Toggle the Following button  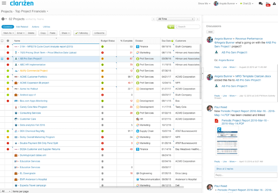coord(81,33)
